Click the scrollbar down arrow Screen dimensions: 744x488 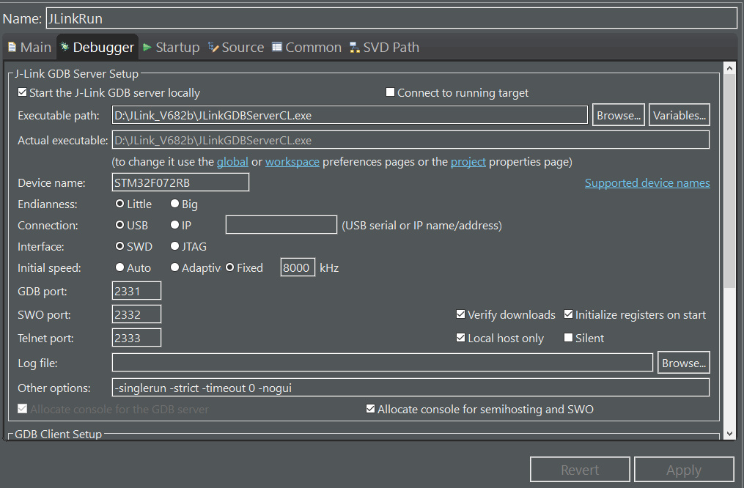(x=730, y=434)
